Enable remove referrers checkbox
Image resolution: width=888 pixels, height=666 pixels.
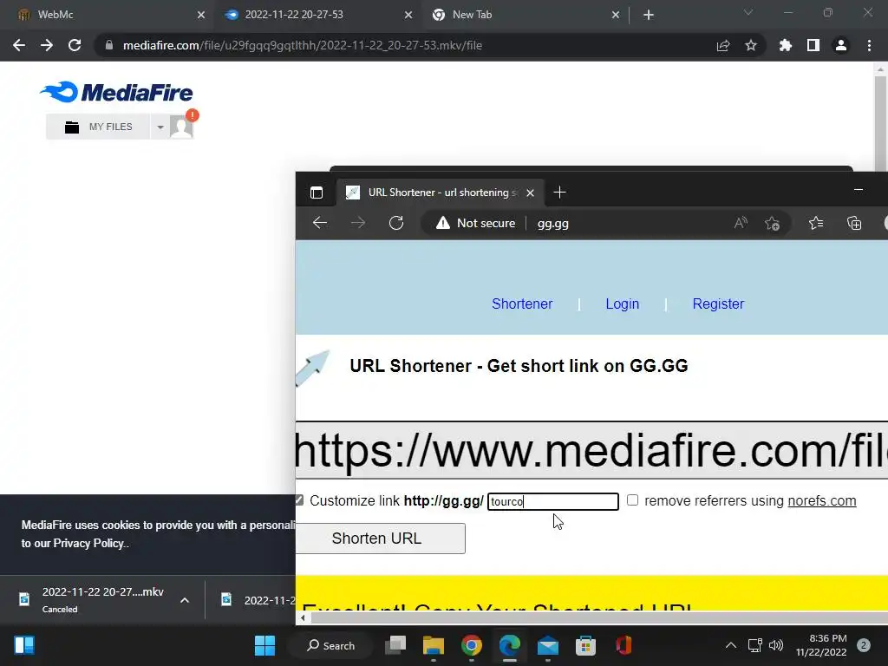pos(632,500)
